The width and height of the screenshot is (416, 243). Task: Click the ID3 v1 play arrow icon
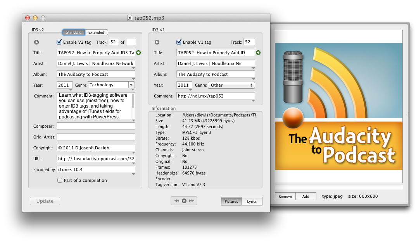point(157,42)
